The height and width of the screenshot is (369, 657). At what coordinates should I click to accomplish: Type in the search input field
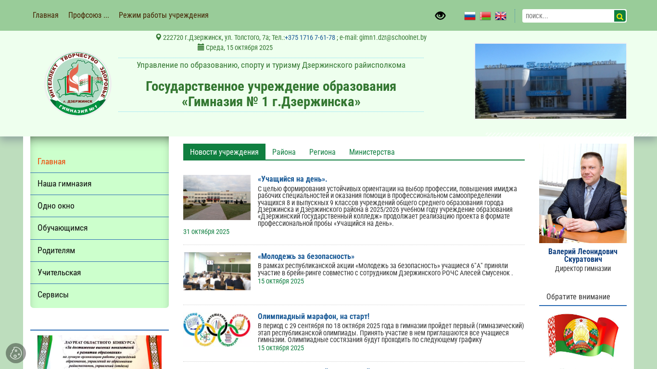click(568, 16)
